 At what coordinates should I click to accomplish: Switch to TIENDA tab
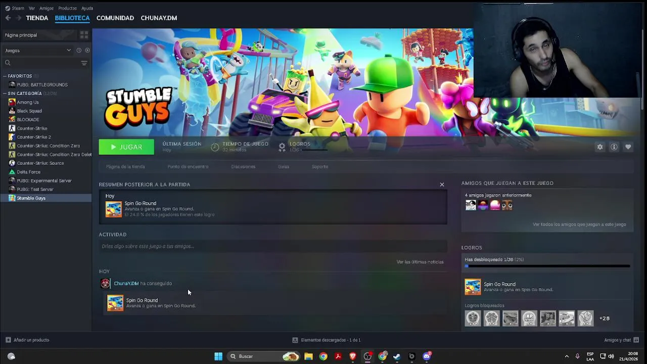tap(37, 18)
